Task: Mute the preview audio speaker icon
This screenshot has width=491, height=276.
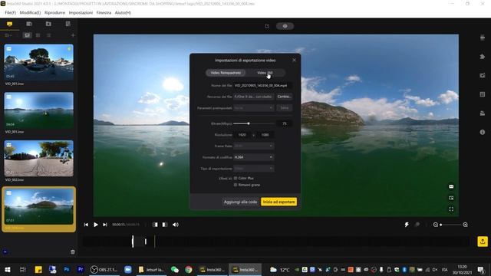Action: coord(176,225)
